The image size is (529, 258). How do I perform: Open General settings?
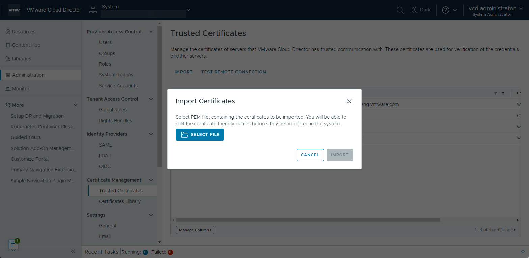(108, 226)
